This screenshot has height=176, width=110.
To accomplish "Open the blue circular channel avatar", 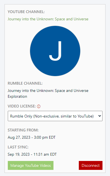I will (55, 51).
